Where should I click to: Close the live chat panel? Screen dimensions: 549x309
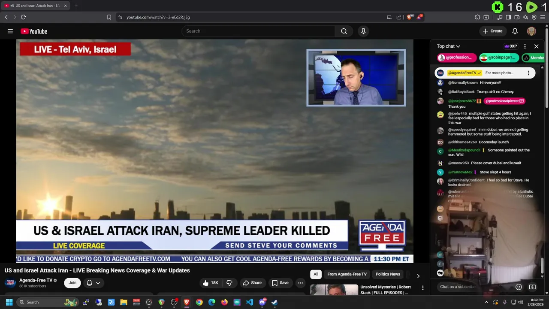[536, 46]
